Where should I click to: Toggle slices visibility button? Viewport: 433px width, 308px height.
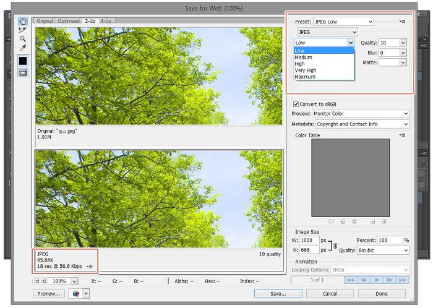click(x=23, y=73)
